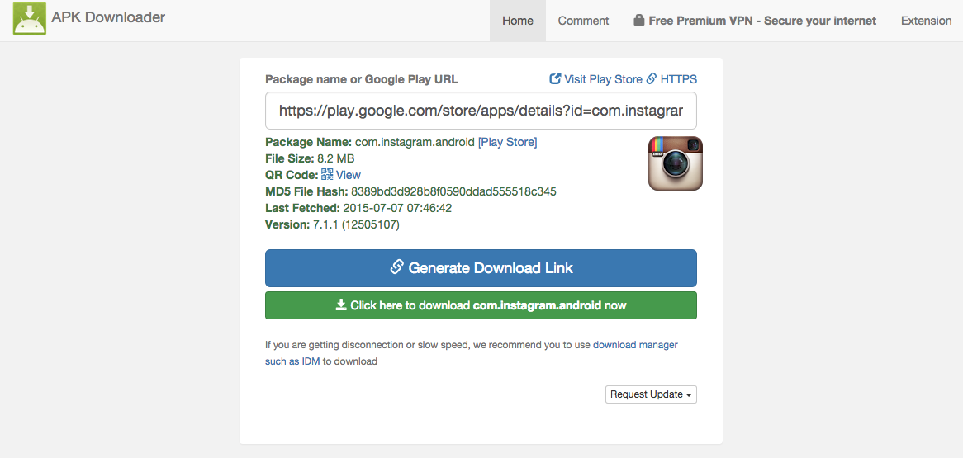The height and width of the screenshot is (458, 963).
Task: Open Free Premium VPN menu item
Action: tap(755, 21)
